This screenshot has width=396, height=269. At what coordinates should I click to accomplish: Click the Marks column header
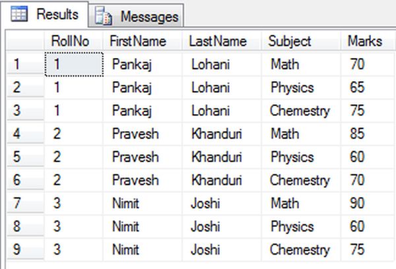pos(364,41)
